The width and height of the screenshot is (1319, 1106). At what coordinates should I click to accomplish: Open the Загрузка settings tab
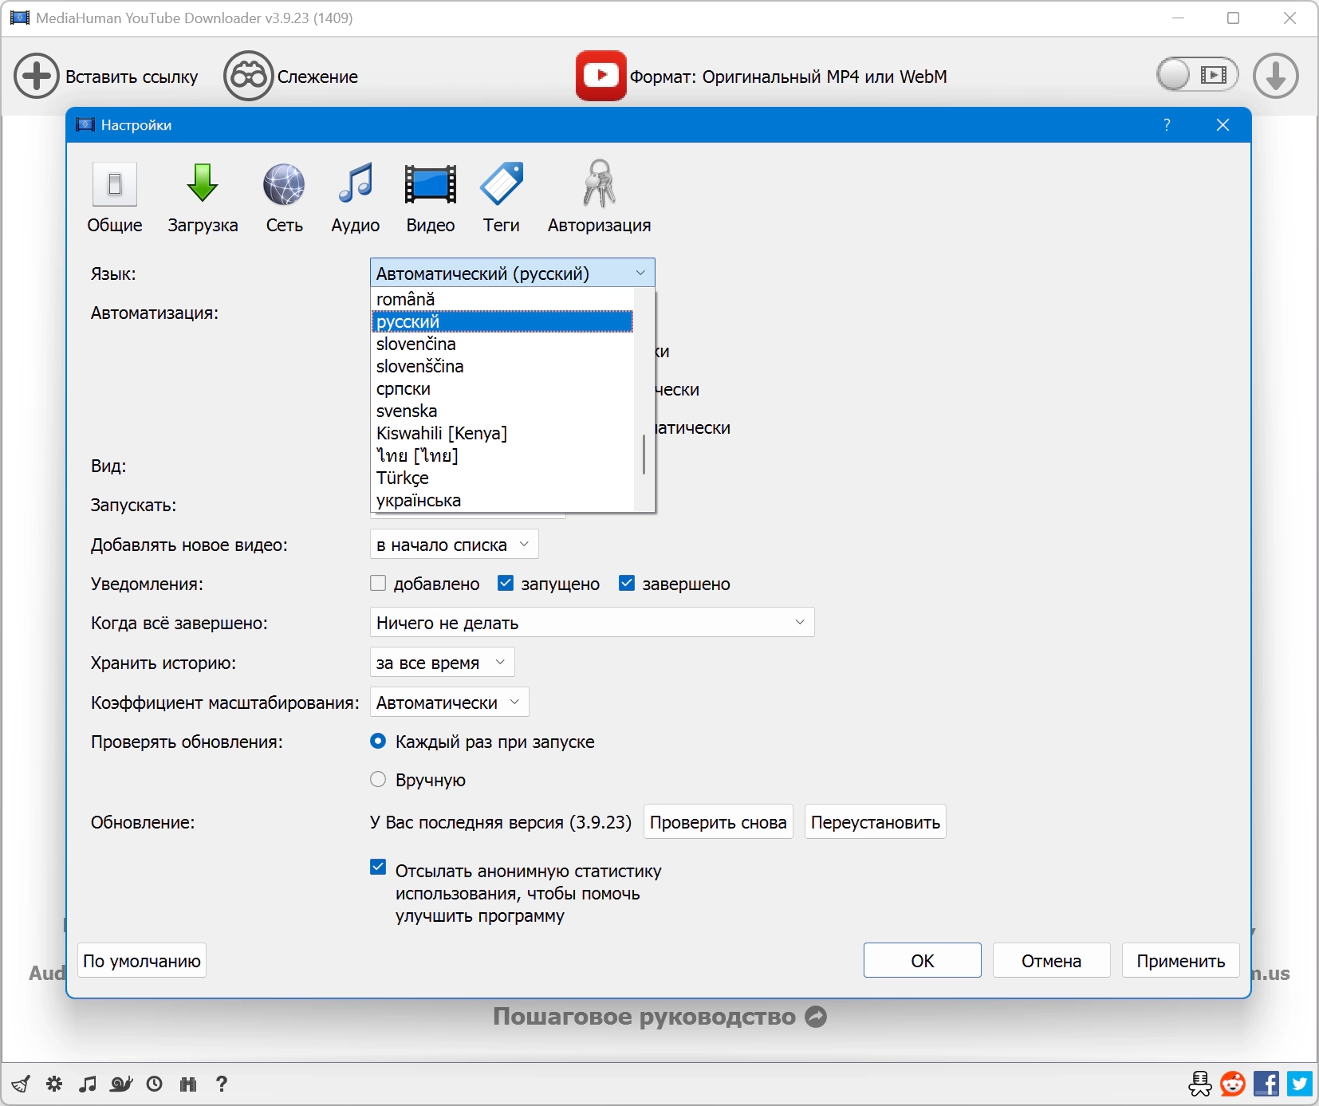click(x=203, y=198)
